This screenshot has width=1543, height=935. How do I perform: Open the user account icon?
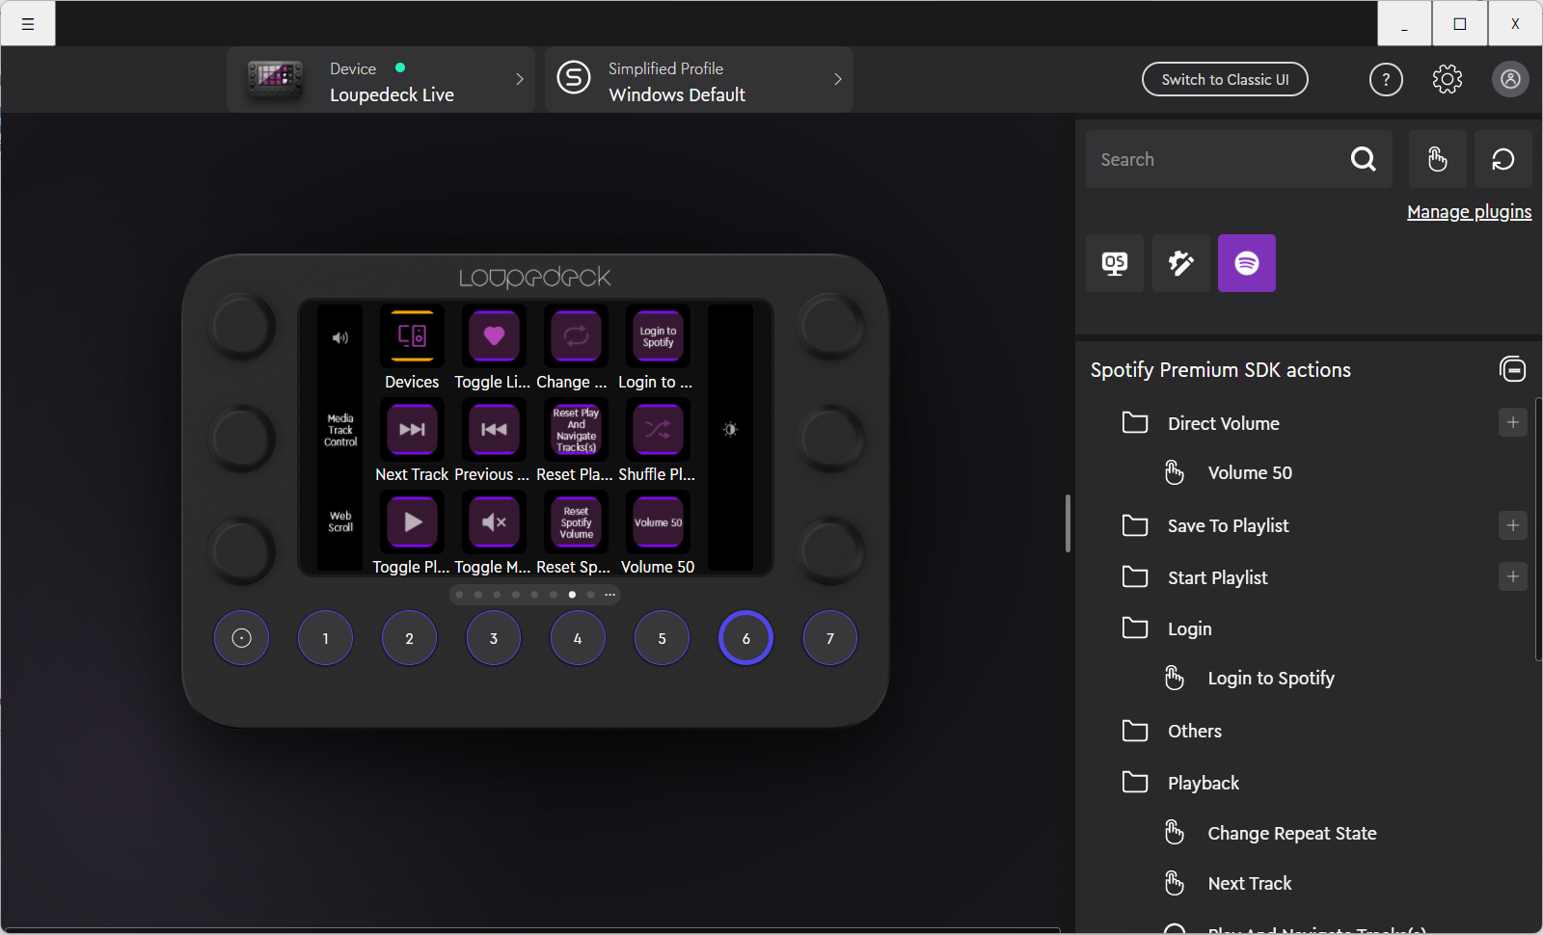[1511, 79]
